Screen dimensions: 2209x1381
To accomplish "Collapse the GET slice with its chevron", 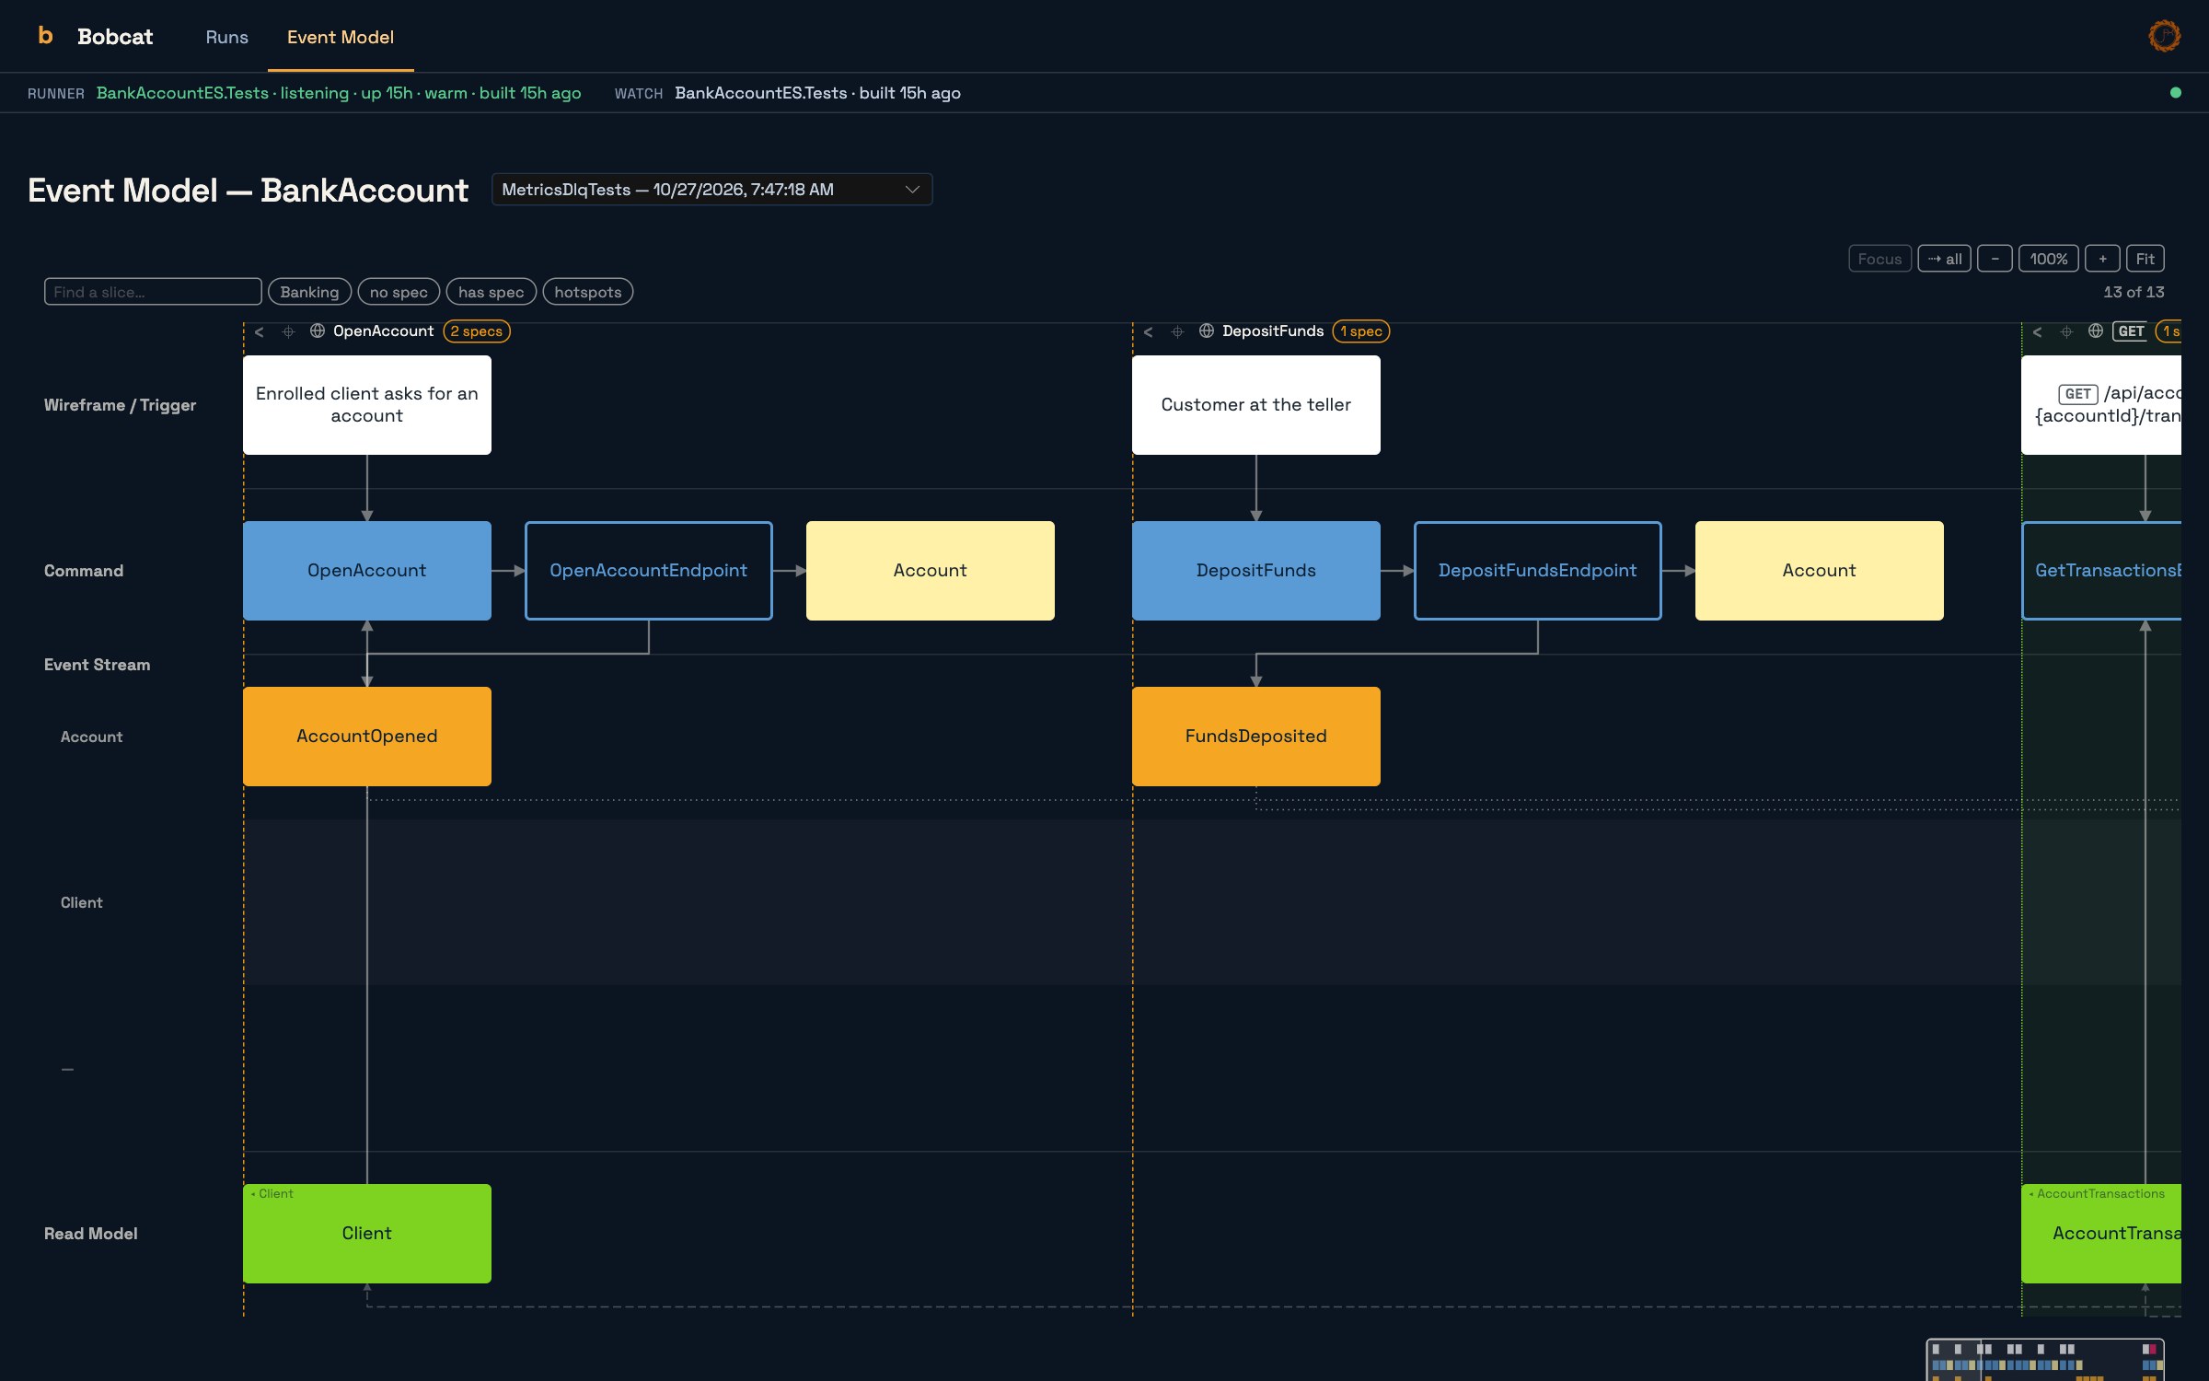I will coord(2038,331).
